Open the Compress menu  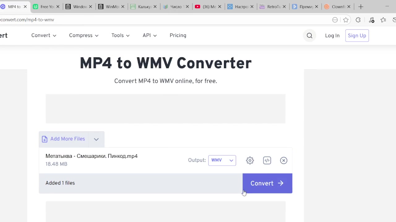(x=84, y=35)
